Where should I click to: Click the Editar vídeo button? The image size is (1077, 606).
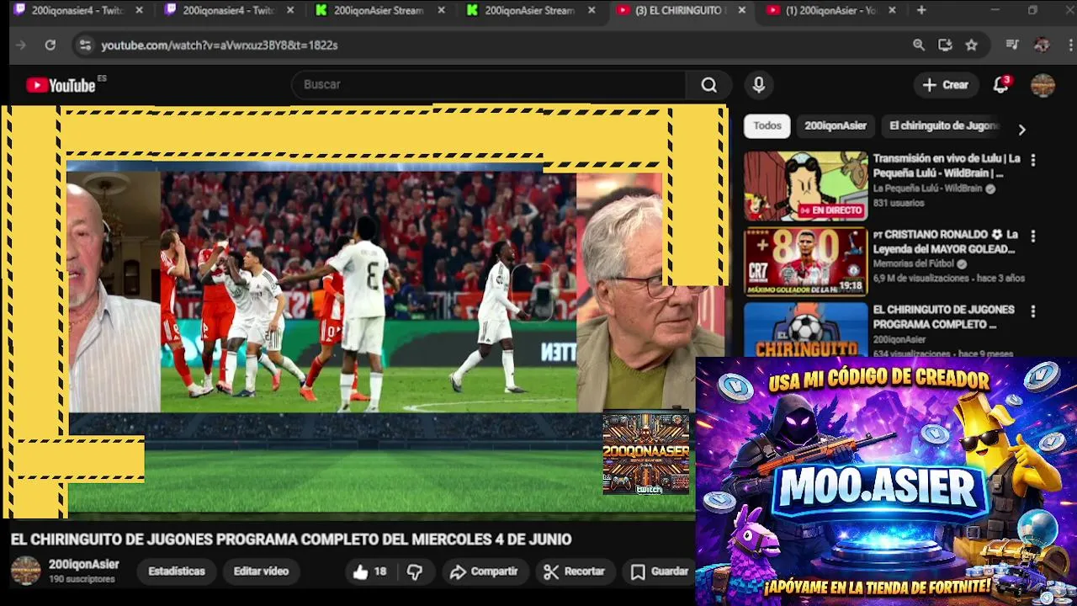[261, 571]
